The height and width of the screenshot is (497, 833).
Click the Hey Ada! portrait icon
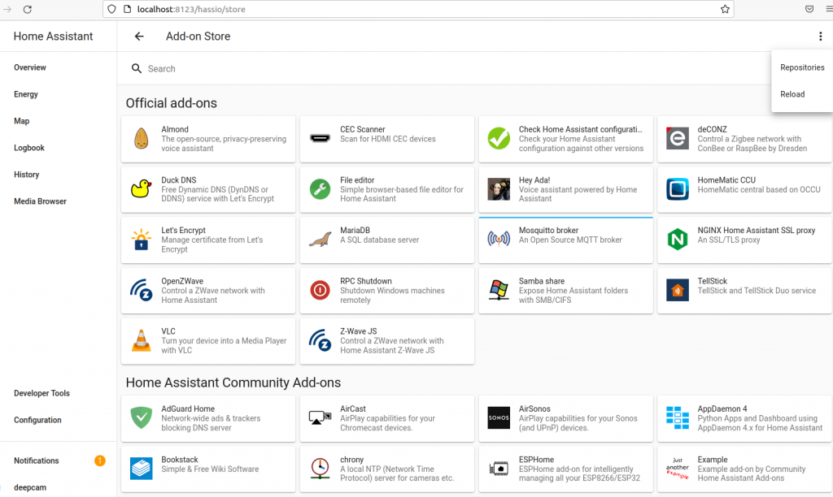pyautogui.click(x=499, y=189)
